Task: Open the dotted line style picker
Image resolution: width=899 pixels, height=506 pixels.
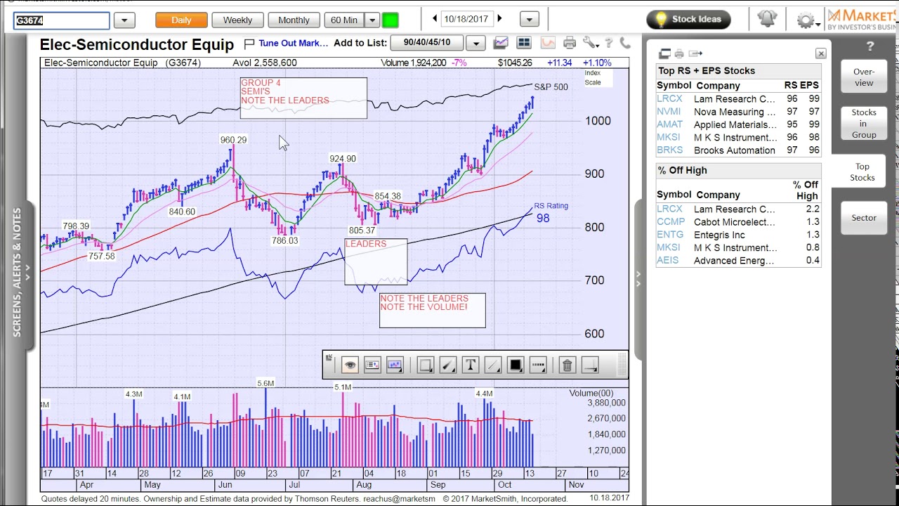Action: coord(538,365)
